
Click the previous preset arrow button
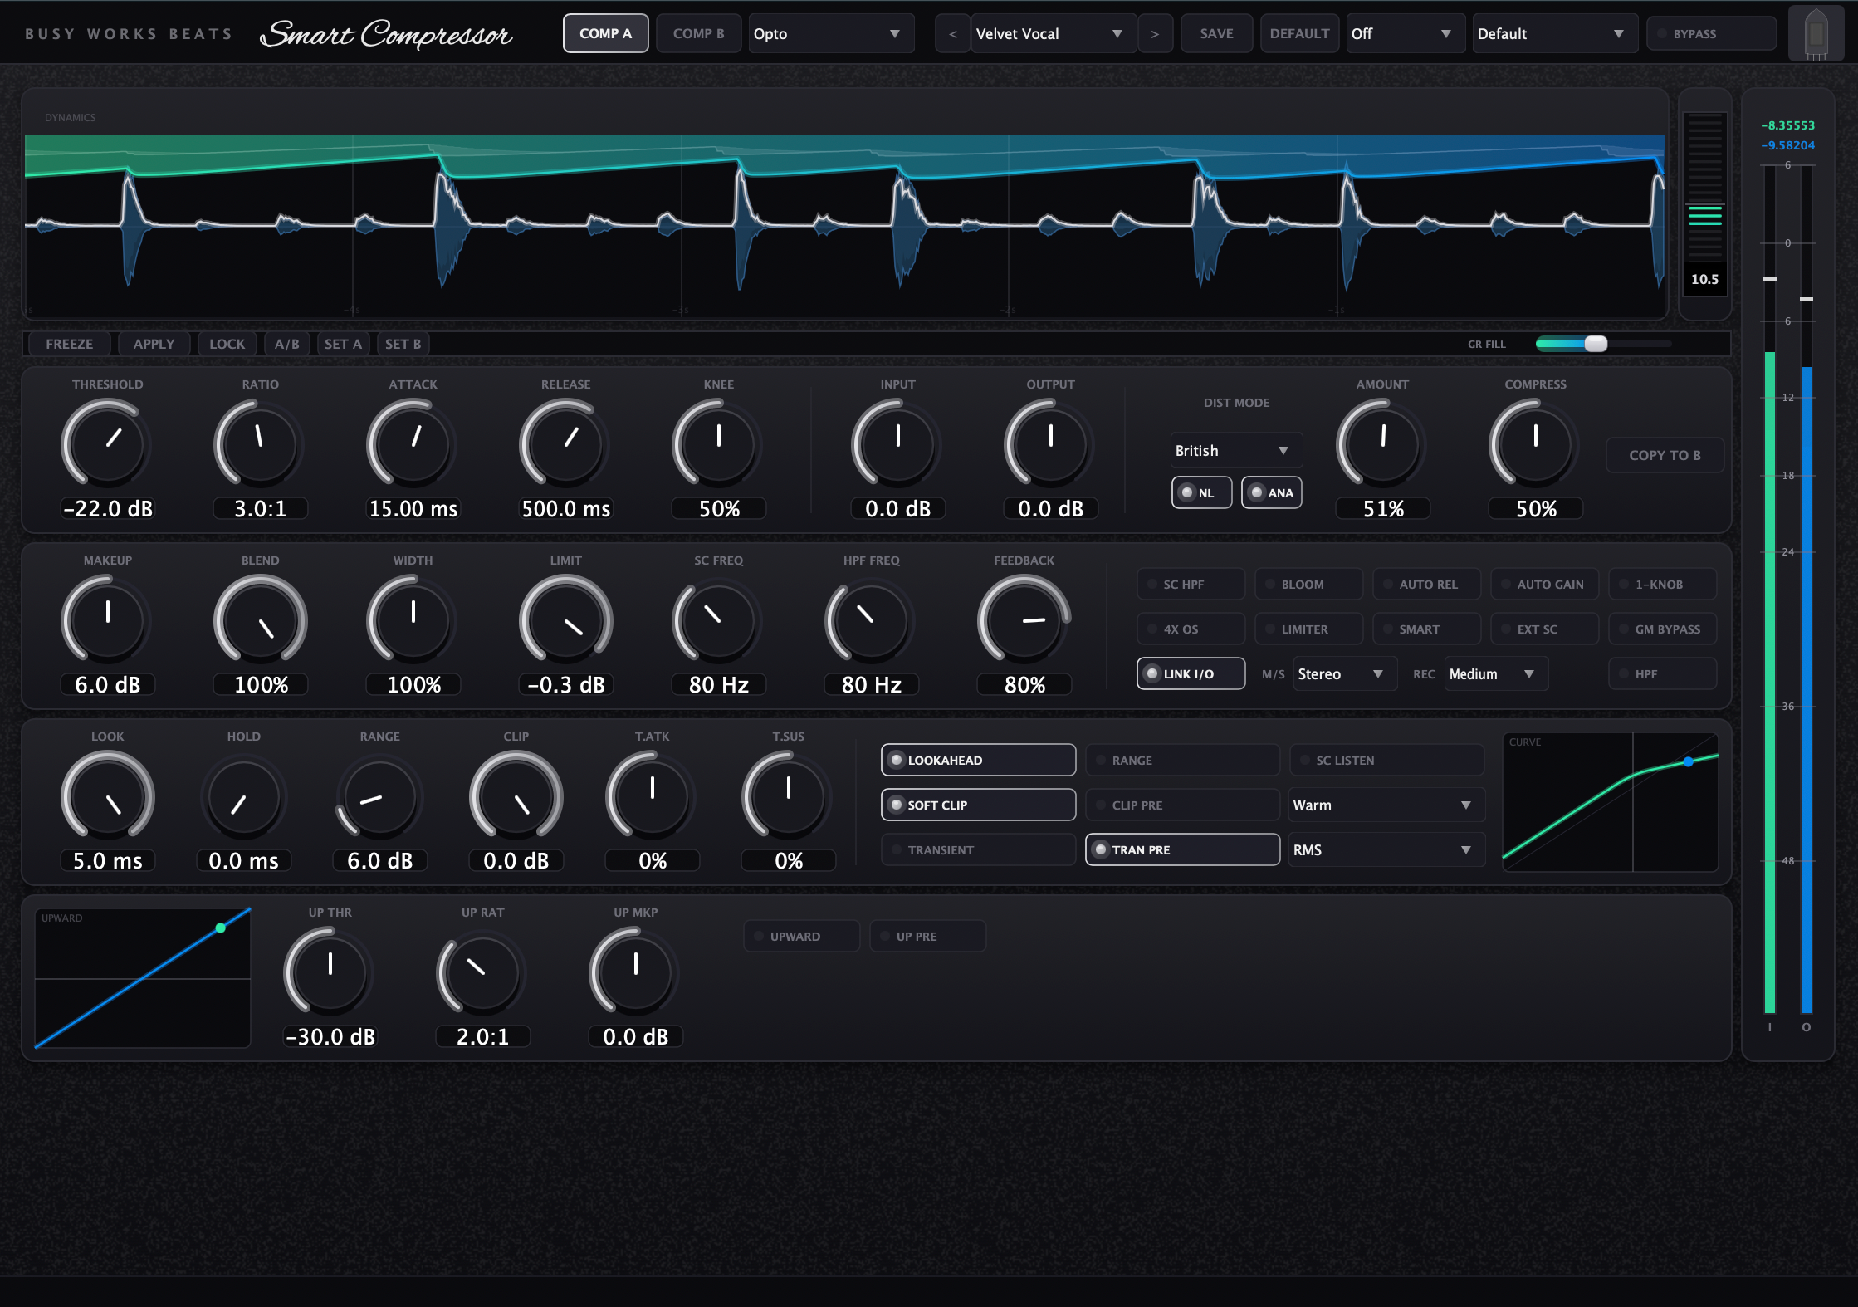(952, 34)
